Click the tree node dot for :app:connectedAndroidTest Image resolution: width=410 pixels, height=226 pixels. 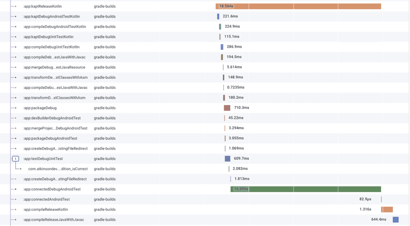coord(15,199)
